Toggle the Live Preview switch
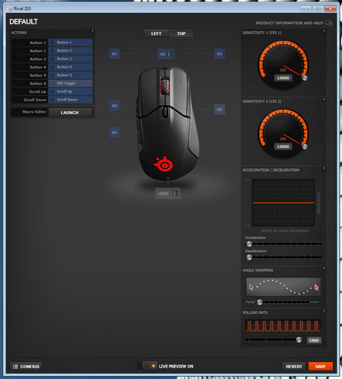The image size is (342, 379). pyautogui.click(x=150, y=366)
